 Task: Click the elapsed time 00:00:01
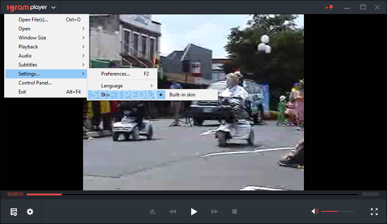click(16, 194)
